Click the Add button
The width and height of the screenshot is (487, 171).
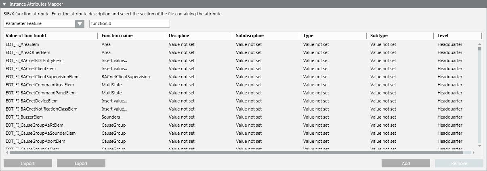[405, 163]
